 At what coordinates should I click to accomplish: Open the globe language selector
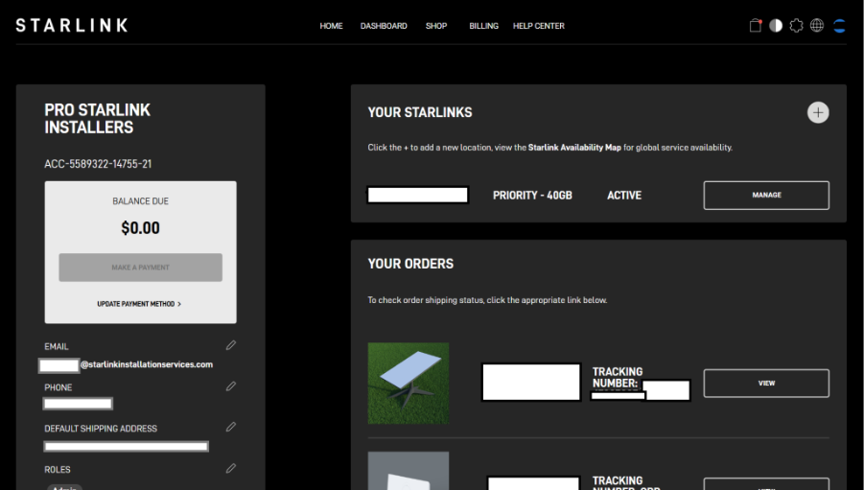tap(817, 25)
